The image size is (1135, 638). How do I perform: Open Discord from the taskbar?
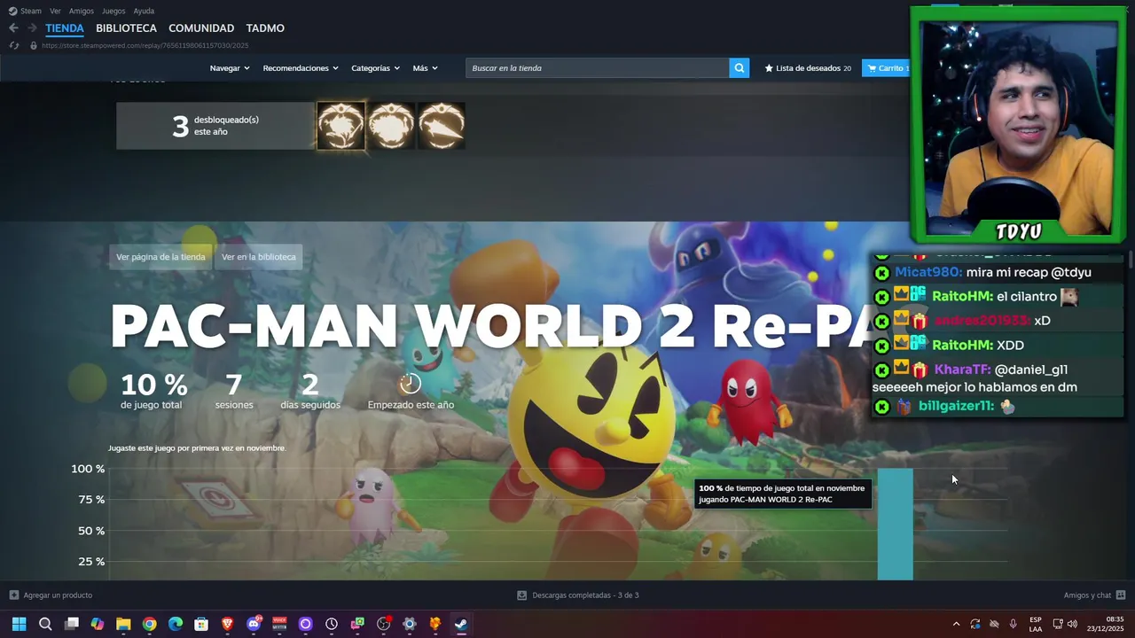(254, 624)
